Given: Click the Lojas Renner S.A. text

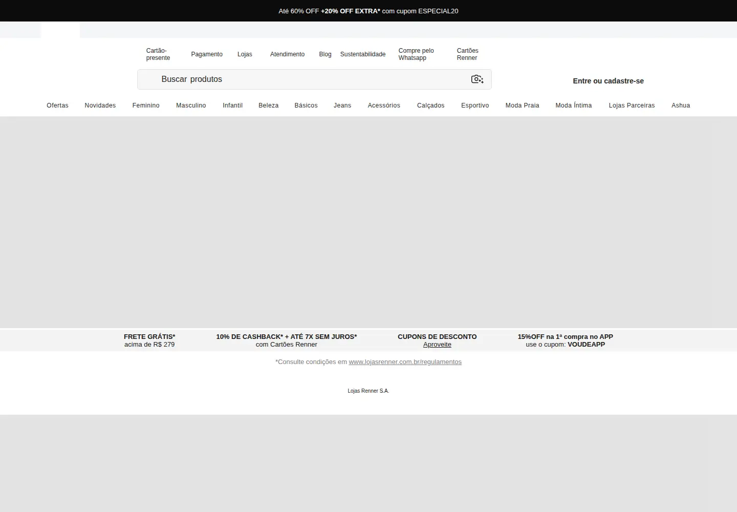Looking at the screenshot, I should (x=368, y=391).
